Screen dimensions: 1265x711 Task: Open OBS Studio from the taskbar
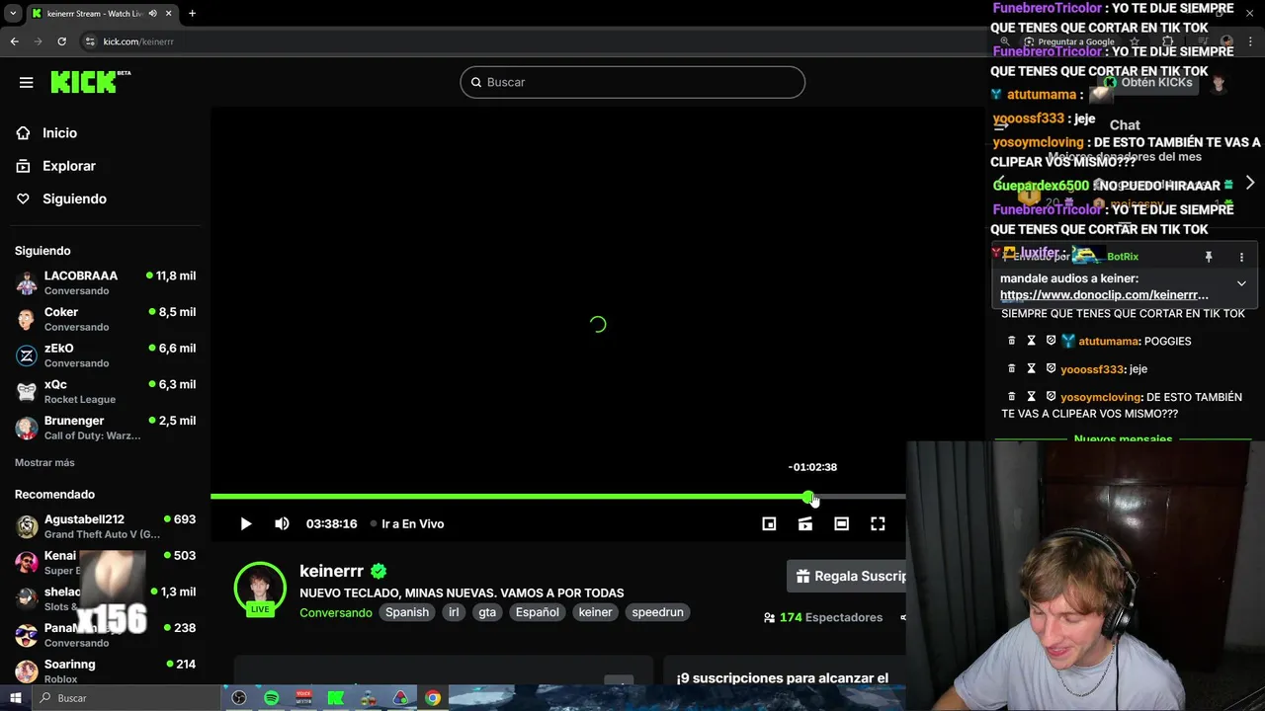tap(239, 698)
